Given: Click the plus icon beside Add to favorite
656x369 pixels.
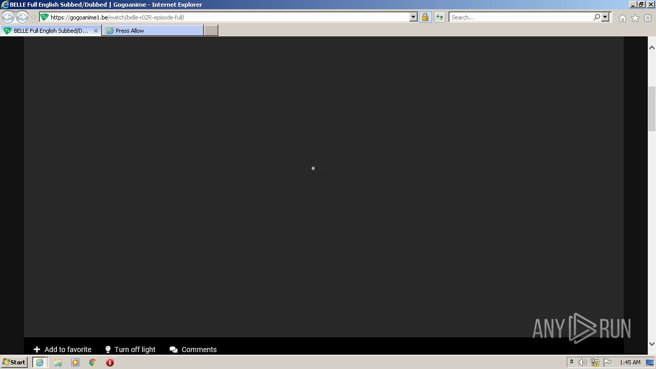Looking at the screenshot, I should [x=37, y=350].
